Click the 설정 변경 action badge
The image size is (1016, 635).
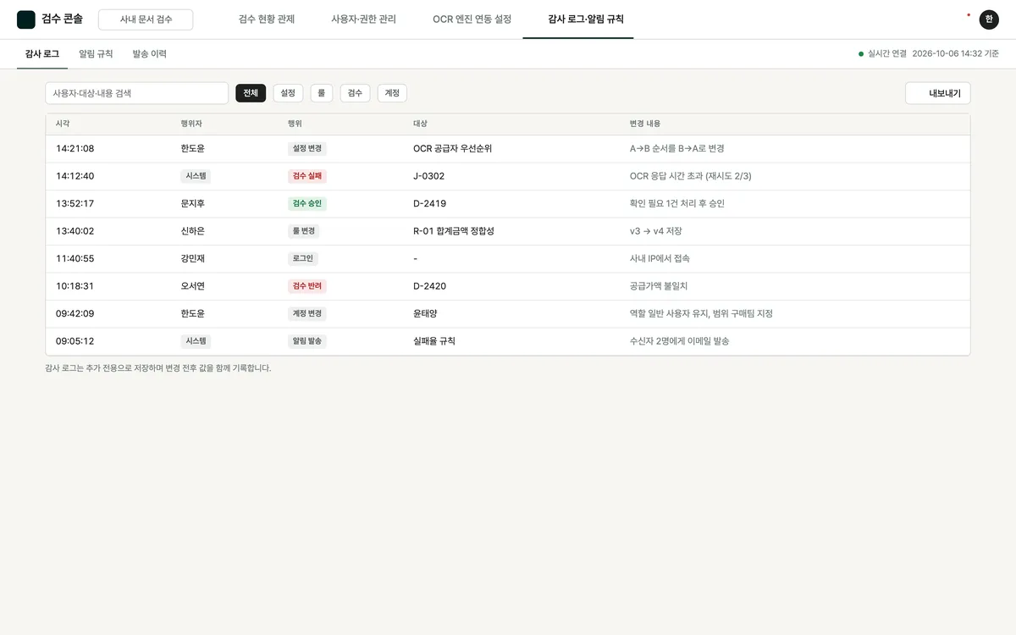point(307,148)
